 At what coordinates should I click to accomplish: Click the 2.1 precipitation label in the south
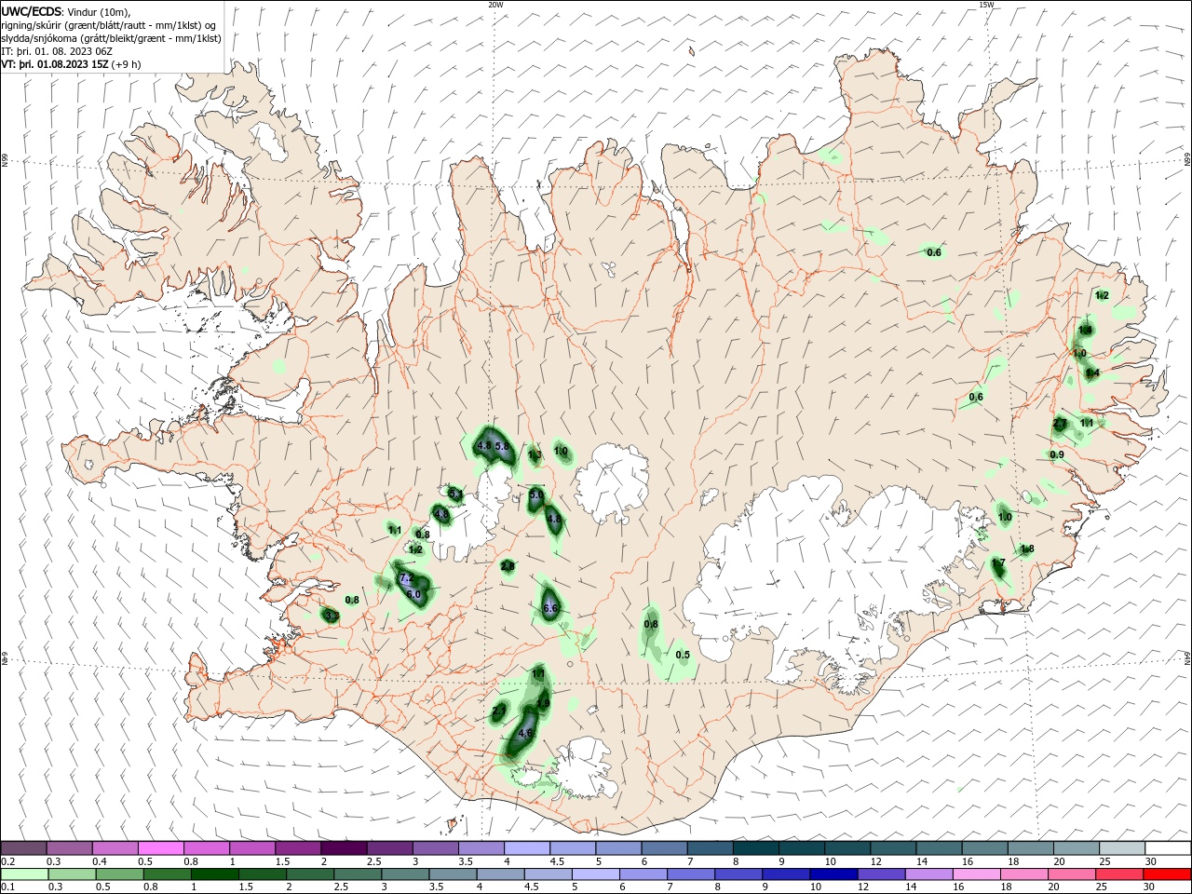[499, 711]
